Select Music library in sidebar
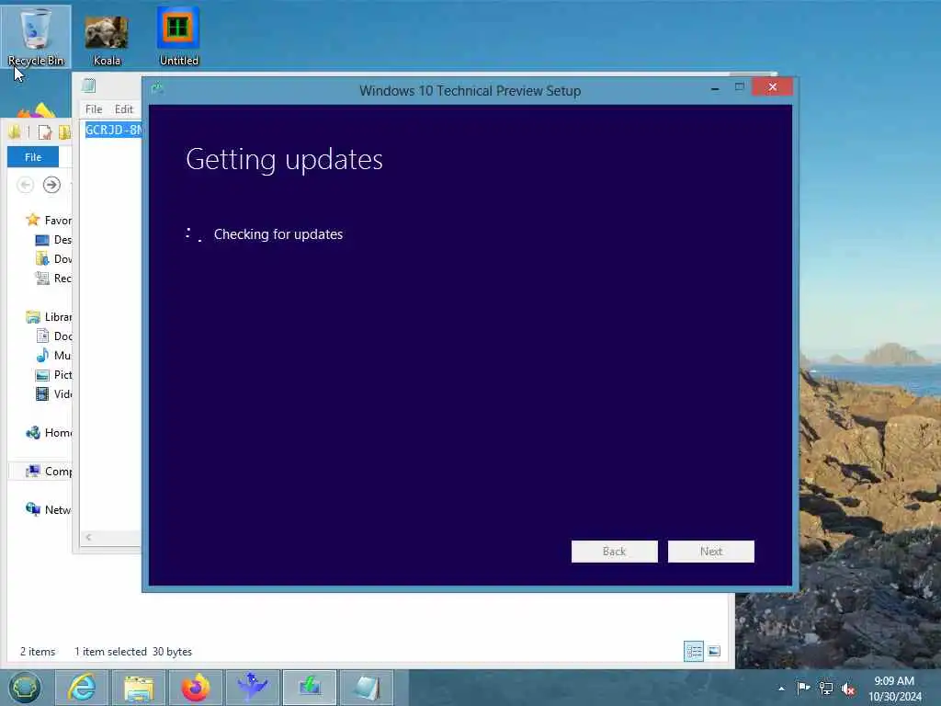 (x=54, y=356)
